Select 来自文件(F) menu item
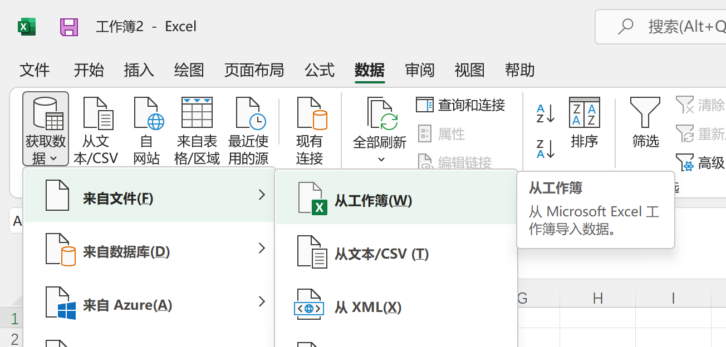726x347 pixels. [x=149, y=195]
